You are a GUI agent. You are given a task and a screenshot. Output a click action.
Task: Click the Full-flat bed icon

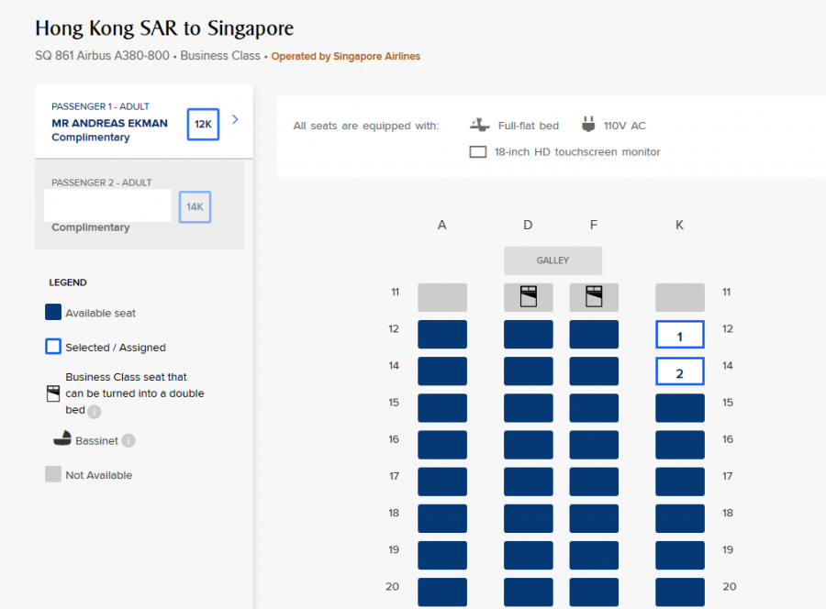point(480,125)
